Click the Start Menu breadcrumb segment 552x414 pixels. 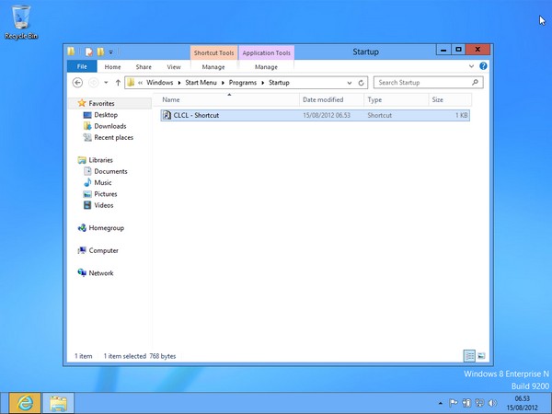tap(201, 83)
